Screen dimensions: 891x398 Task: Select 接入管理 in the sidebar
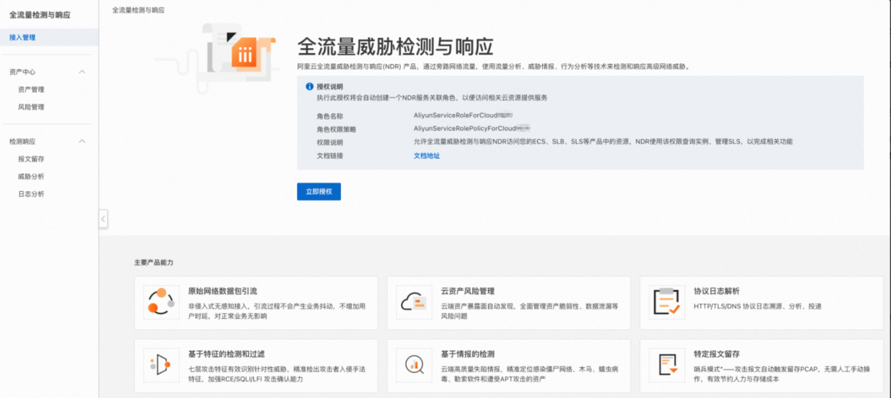click(49, 37)
